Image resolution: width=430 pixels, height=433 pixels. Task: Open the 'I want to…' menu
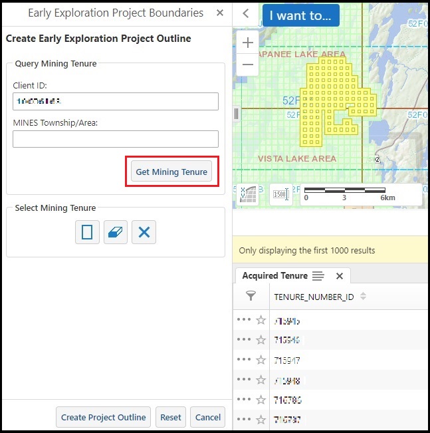(301, 15)
